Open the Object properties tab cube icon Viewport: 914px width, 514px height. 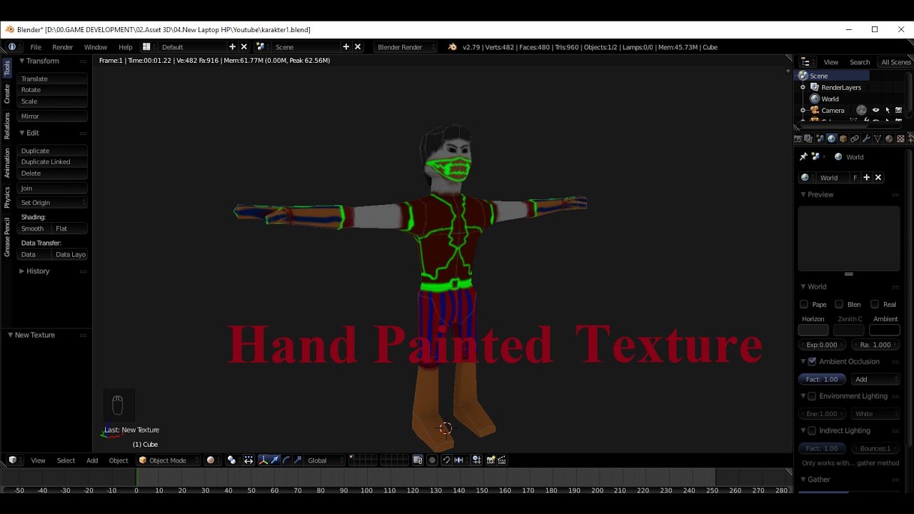point(843,138)
